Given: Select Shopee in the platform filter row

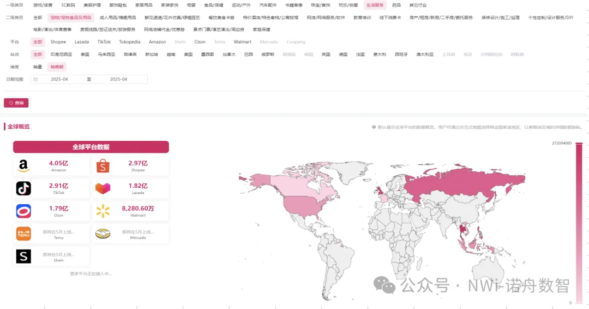Looking at the screenshot, I should pos(58,42).
